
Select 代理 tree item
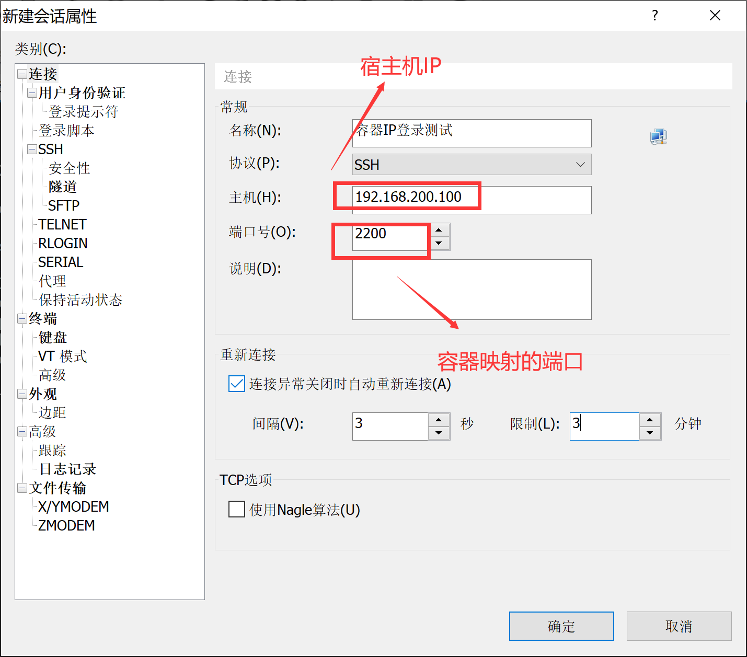52,281
